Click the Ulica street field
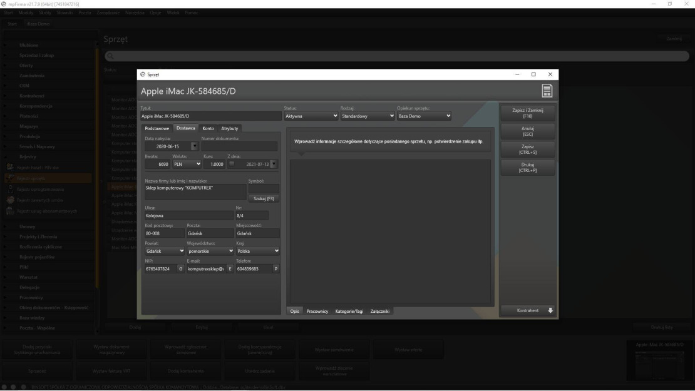The width and height of the screenshot is (695, 391). (x=189, y=216)
